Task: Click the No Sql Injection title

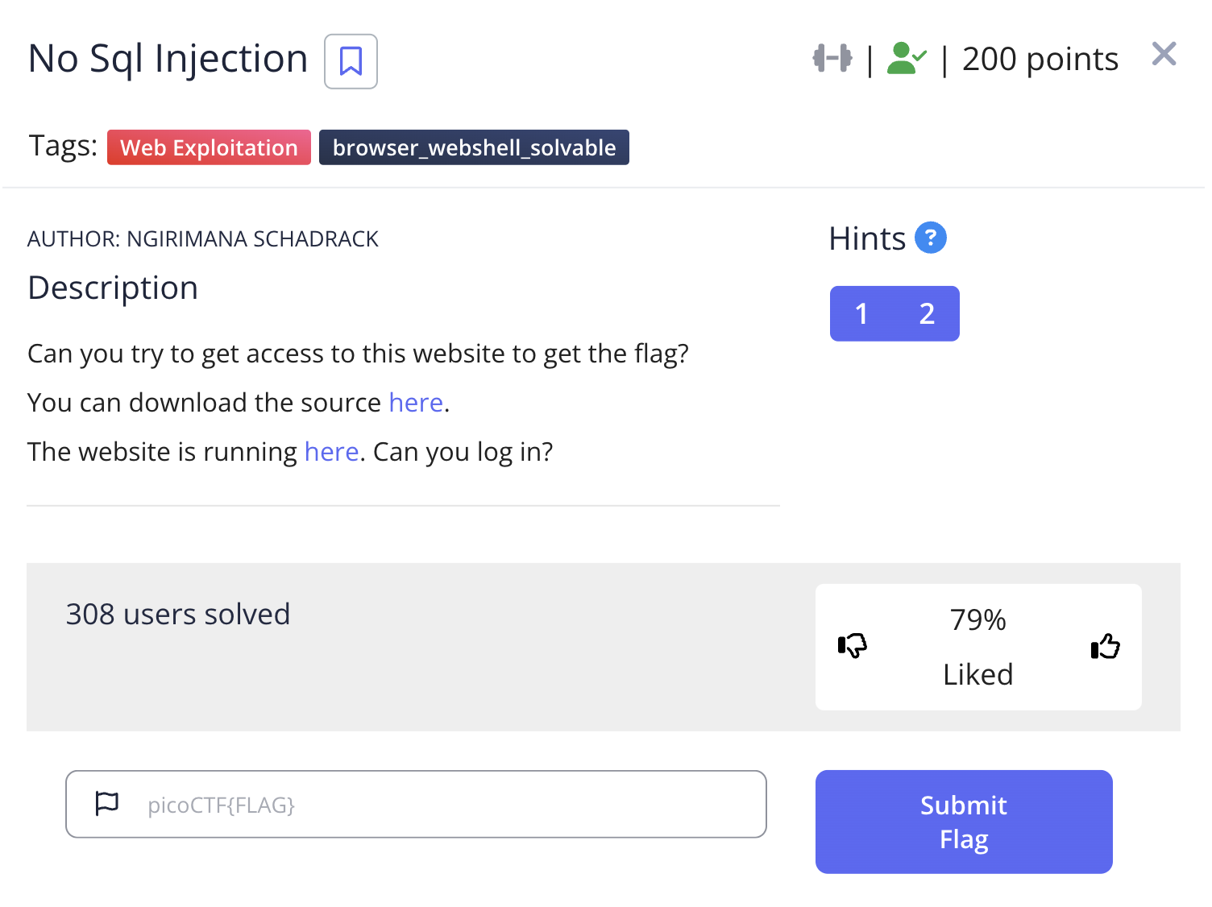Action: click(x=168, y=59)
